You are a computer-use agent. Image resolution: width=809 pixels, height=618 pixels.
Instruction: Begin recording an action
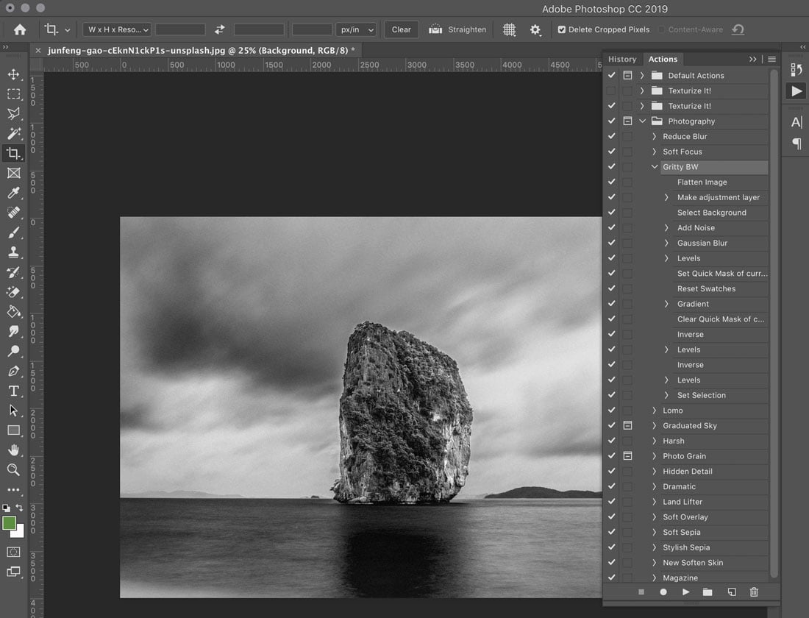[x=663, y=592]
